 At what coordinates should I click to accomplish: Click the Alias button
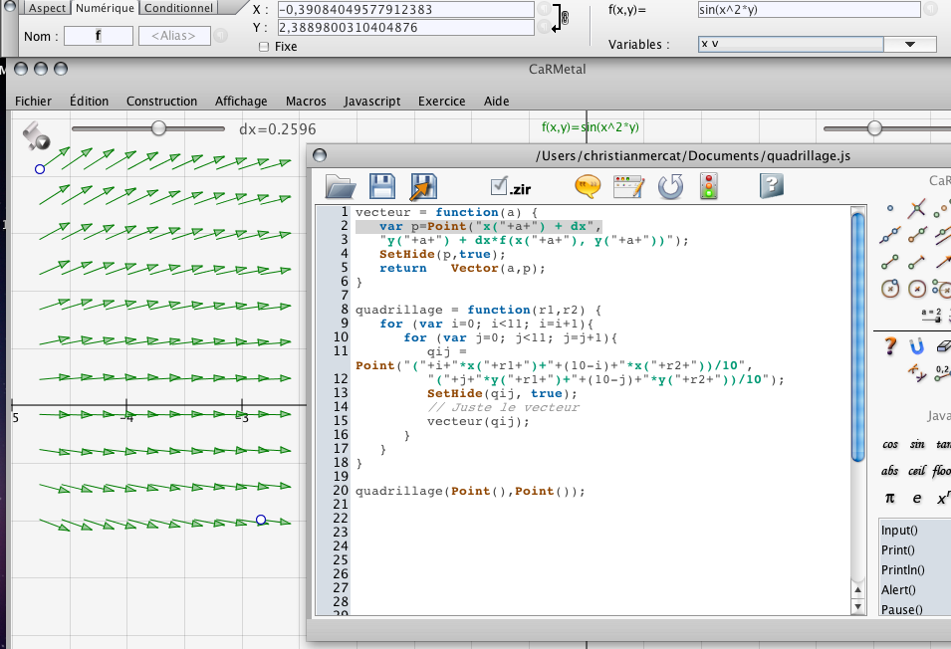174,36
